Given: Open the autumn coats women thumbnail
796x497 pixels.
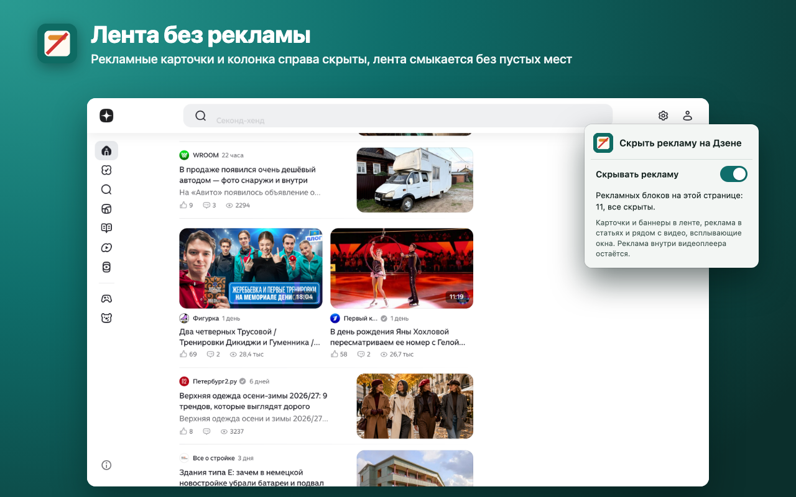Looking at the screenshot, I should coord(415,406).
